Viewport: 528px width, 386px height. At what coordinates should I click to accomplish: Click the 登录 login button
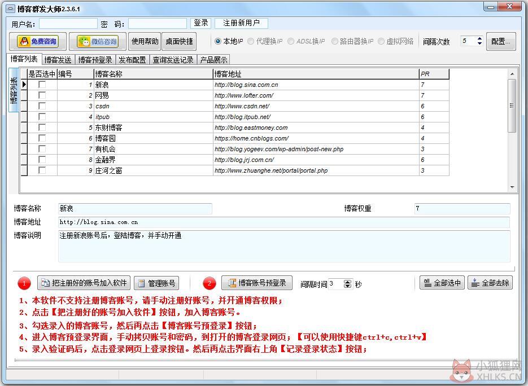point(201,23)
